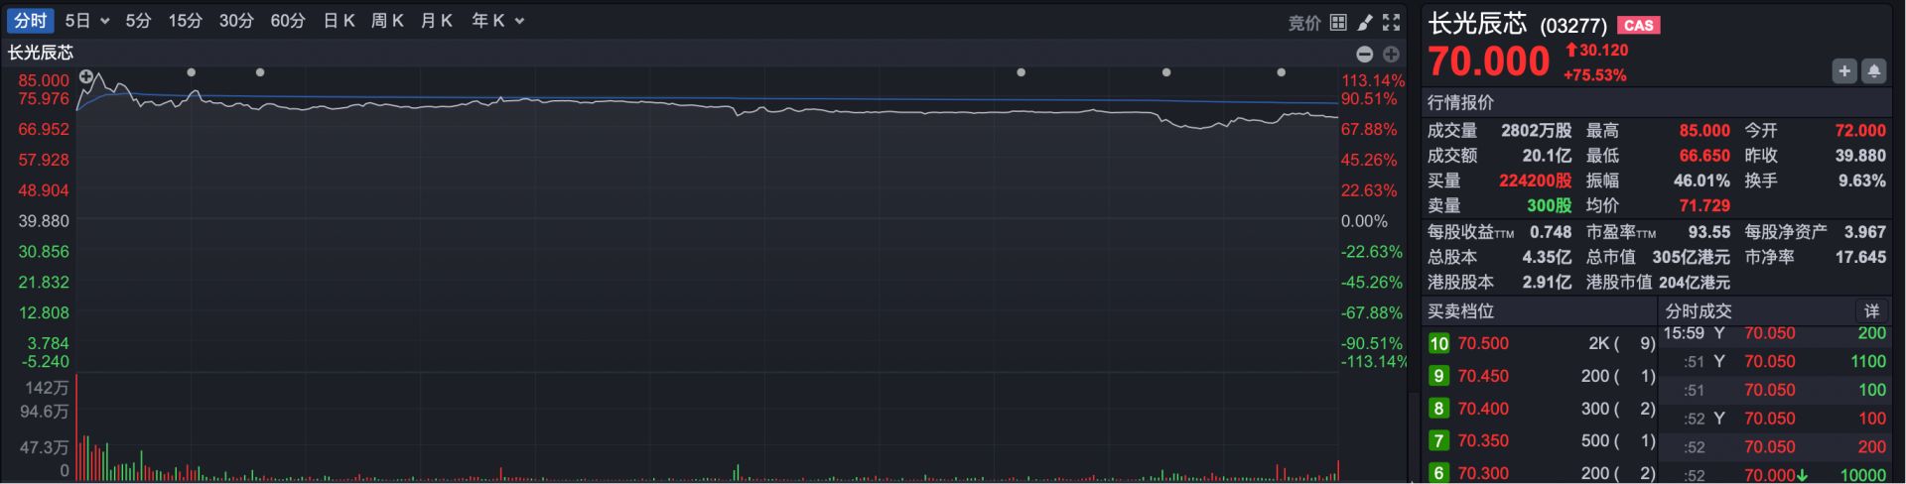Add 长光辰芯 to watchlist with plus button
1906x484 pixels.
click(1844, 70)
